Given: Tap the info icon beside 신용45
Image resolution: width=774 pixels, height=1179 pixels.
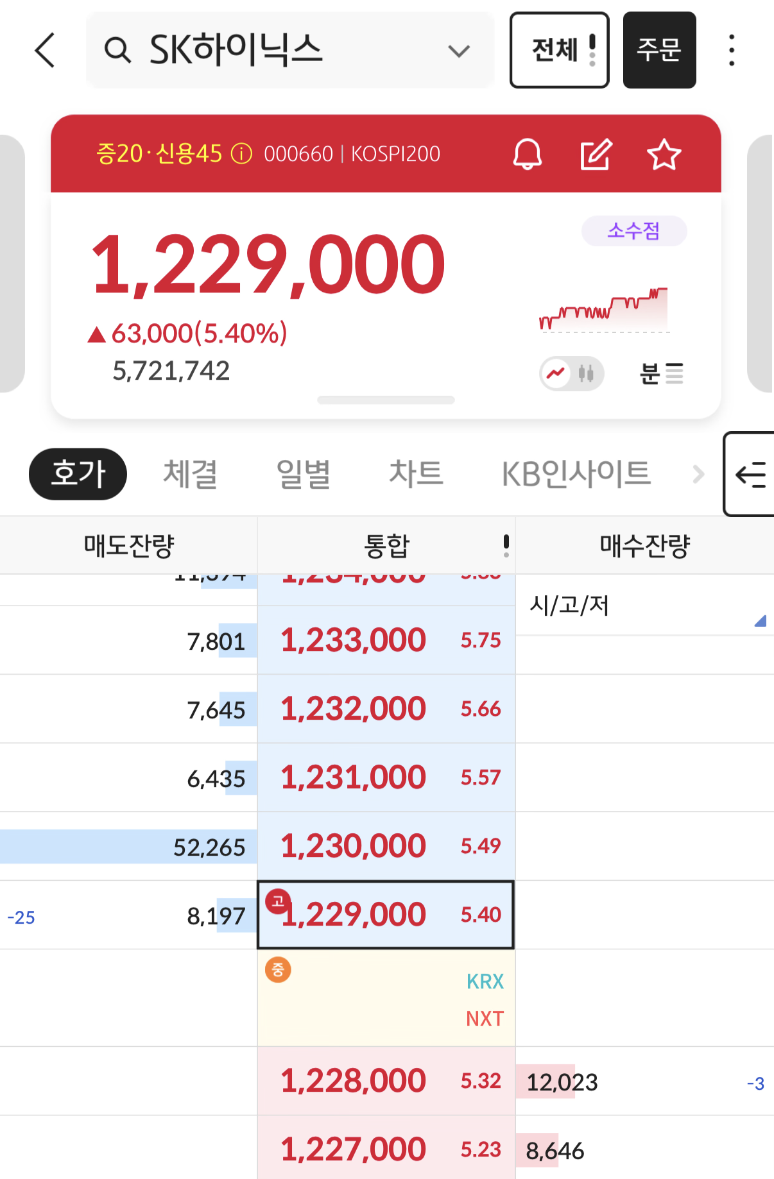Looking at the screenshot, I should click(x=241, y=154).
